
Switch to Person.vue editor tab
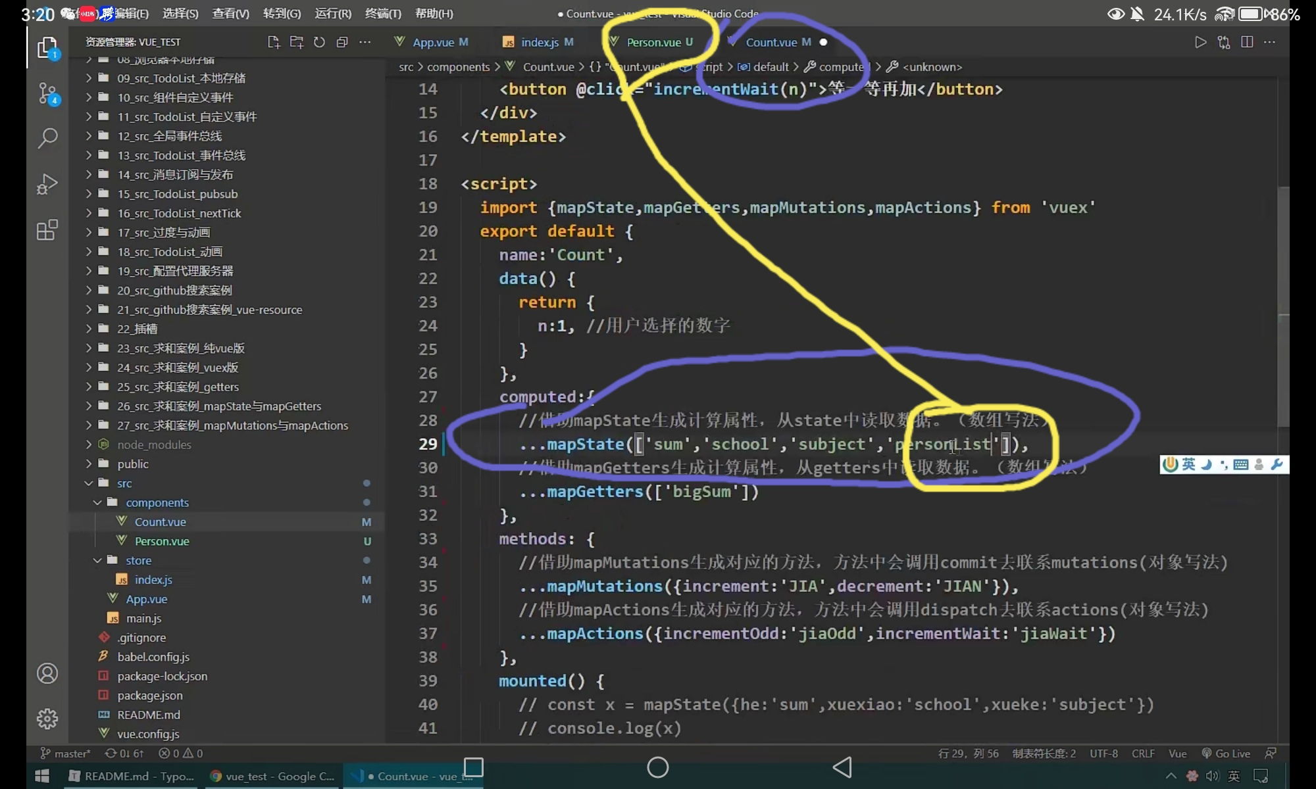[653, 42]
